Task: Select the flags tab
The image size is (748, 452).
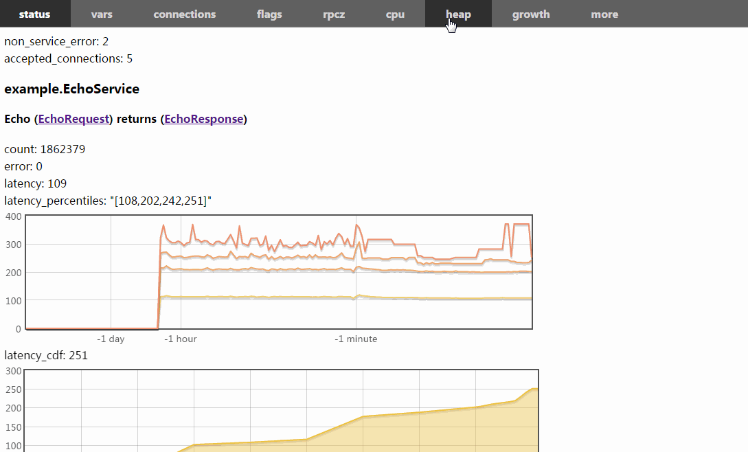Action: click(x=269, y=14)
